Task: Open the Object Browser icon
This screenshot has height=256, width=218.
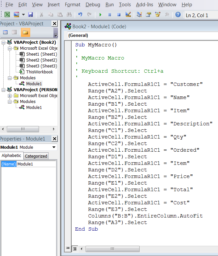Action: [x=158, y=15]
